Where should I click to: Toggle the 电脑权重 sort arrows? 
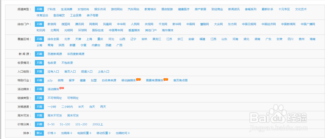click(x=90, y=133)
